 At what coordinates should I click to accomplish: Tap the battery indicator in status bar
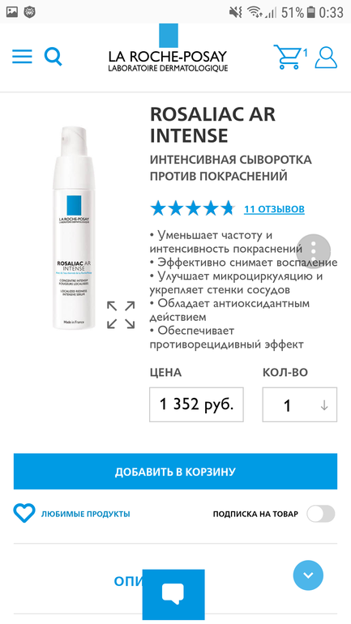pos(310,12)
